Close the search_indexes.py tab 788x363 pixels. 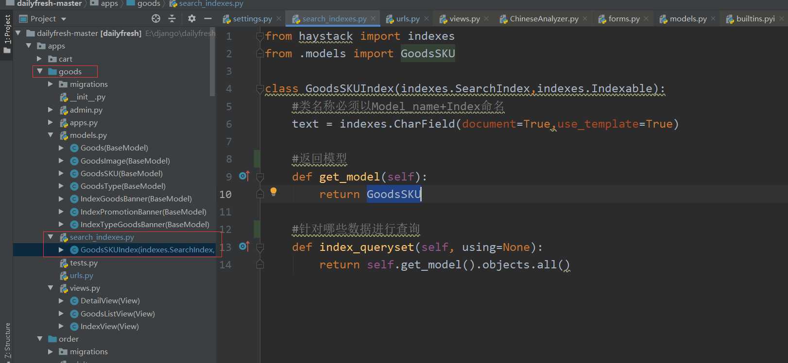point(373,18)
